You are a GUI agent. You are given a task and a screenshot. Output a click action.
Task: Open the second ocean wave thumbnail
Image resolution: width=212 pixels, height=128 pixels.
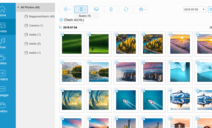[99, 100]
